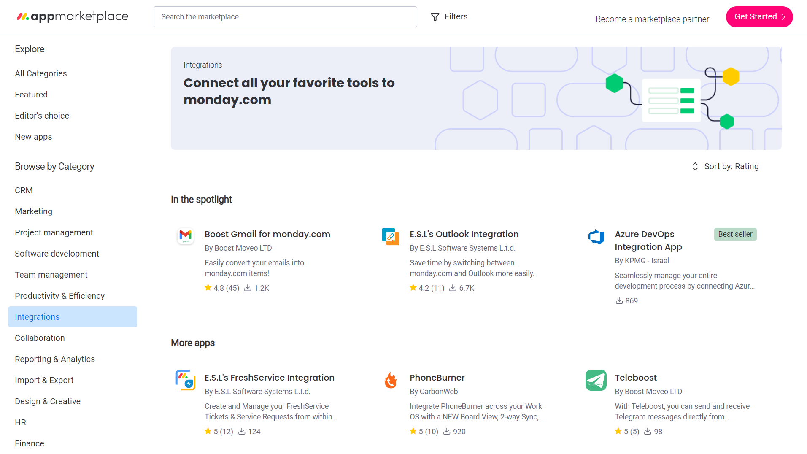This screenshot has height=454, width=807.
Task: Click the marketplace search field
Action: tap(285, 17)
